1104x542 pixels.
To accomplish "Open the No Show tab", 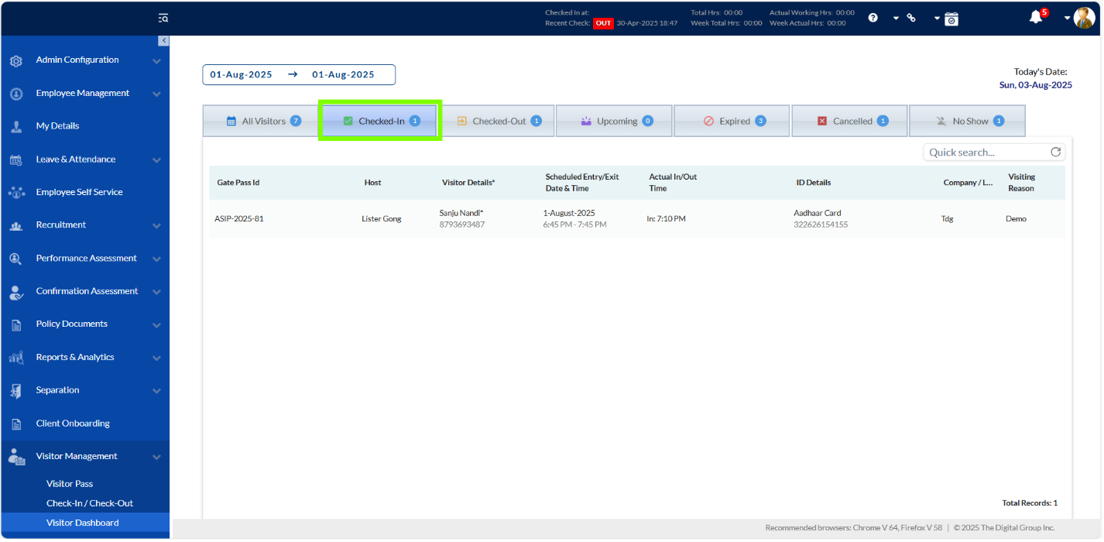I will [967, 121].
